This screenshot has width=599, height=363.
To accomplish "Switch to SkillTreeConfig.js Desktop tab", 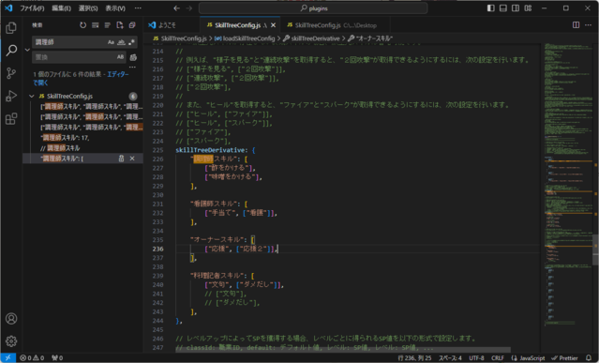I will point(335,25).
